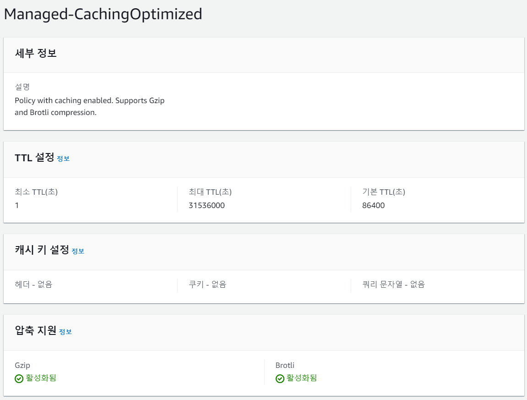The height and width of the screenshot is (400, 527).
Task: Click the 활성화됨 status text under Brotli
Action: (302, 378)
